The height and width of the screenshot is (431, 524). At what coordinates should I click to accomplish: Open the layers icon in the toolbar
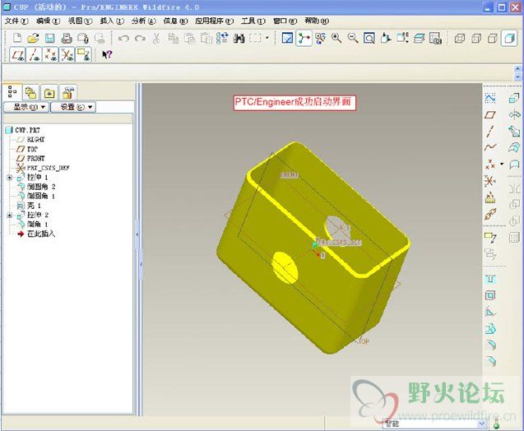pyautogui.click(x=419, y=38)
